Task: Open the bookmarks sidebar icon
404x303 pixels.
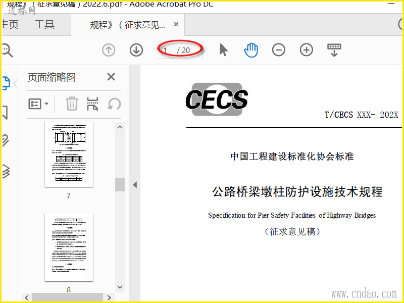Action: coord(5,113)
